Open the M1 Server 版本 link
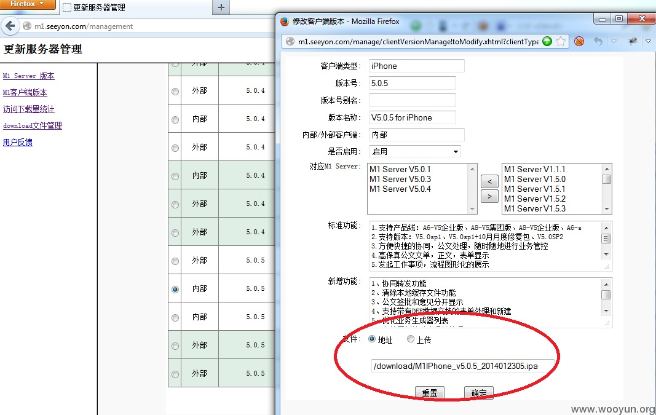Image resolution: width=656 pixels, height=415 pixels. coord(28,76)
